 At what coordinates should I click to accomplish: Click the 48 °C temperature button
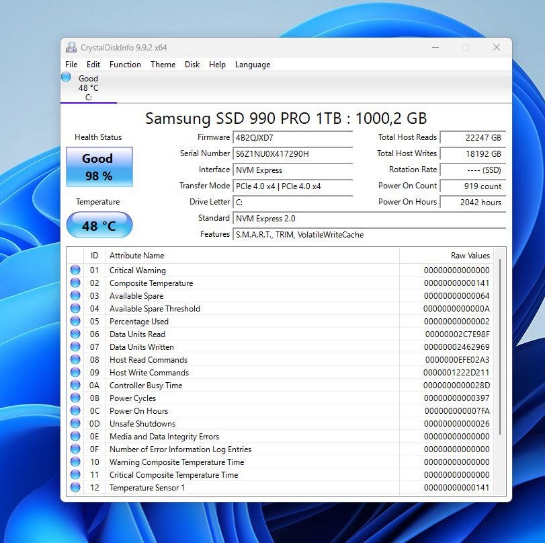click(x=99, y=225)
